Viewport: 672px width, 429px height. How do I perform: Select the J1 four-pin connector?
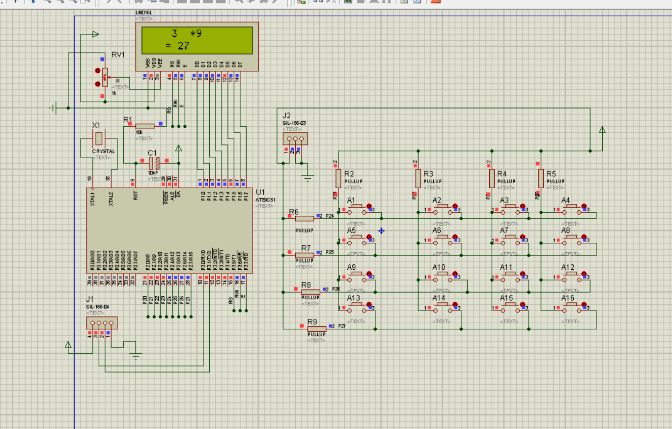pos(102,323)
